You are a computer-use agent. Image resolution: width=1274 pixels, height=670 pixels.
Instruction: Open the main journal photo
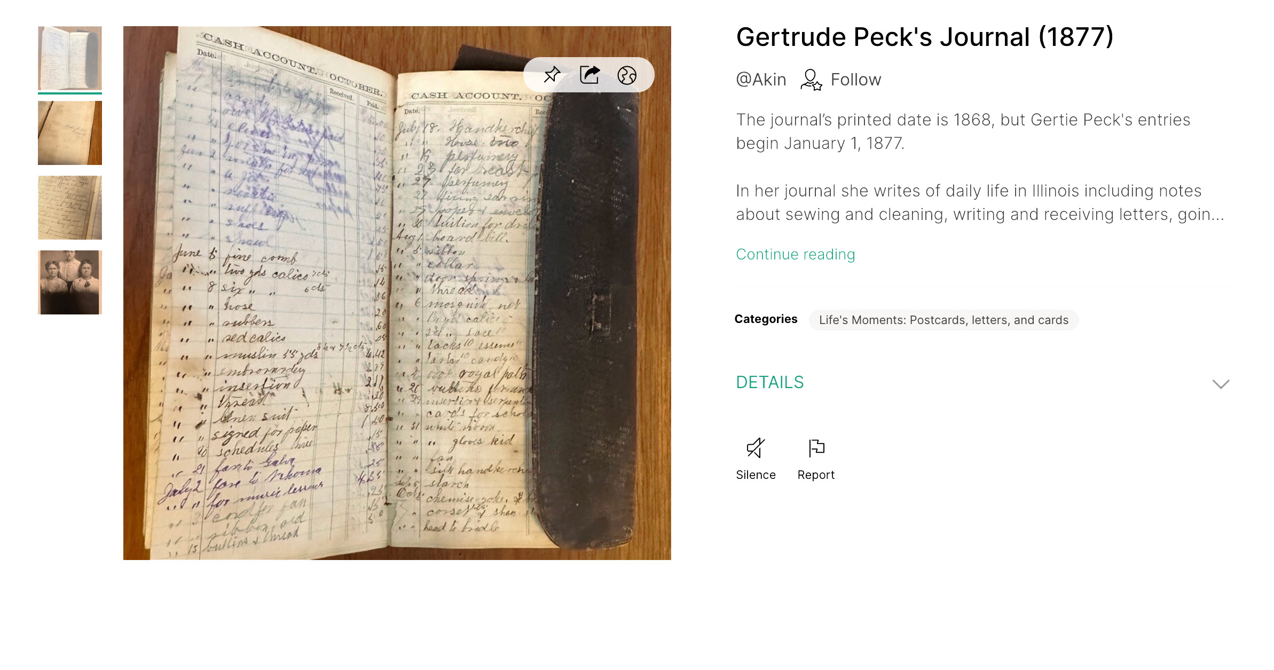point(397,293)
